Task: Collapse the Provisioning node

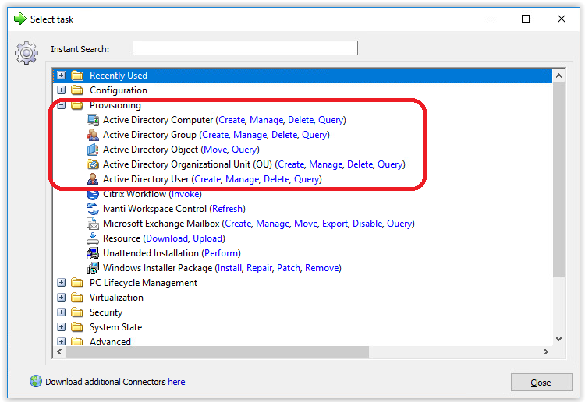Action: tap(61, 105)
